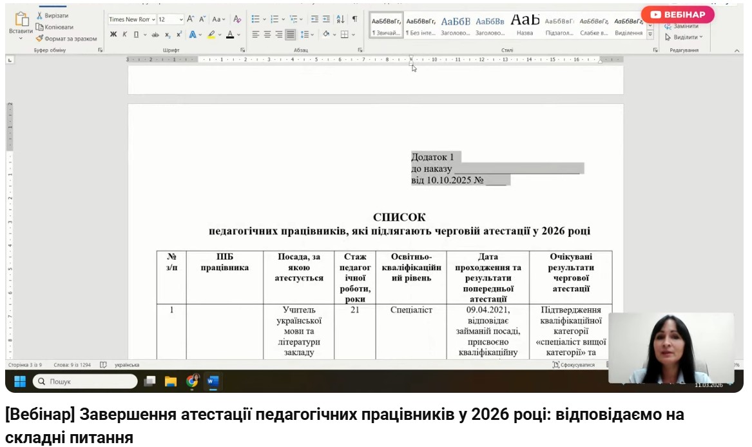Screen dimensions: 752x447
Task: Increase the font size with the grow-font icon
Action: [191, 19]
